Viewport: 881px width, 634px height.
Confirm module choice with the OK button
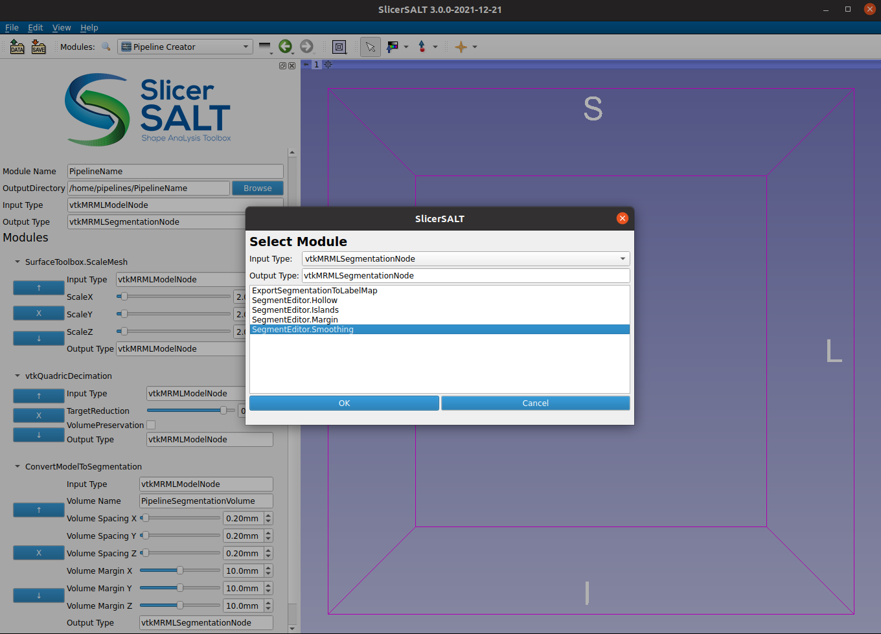(x=343, y=403)
